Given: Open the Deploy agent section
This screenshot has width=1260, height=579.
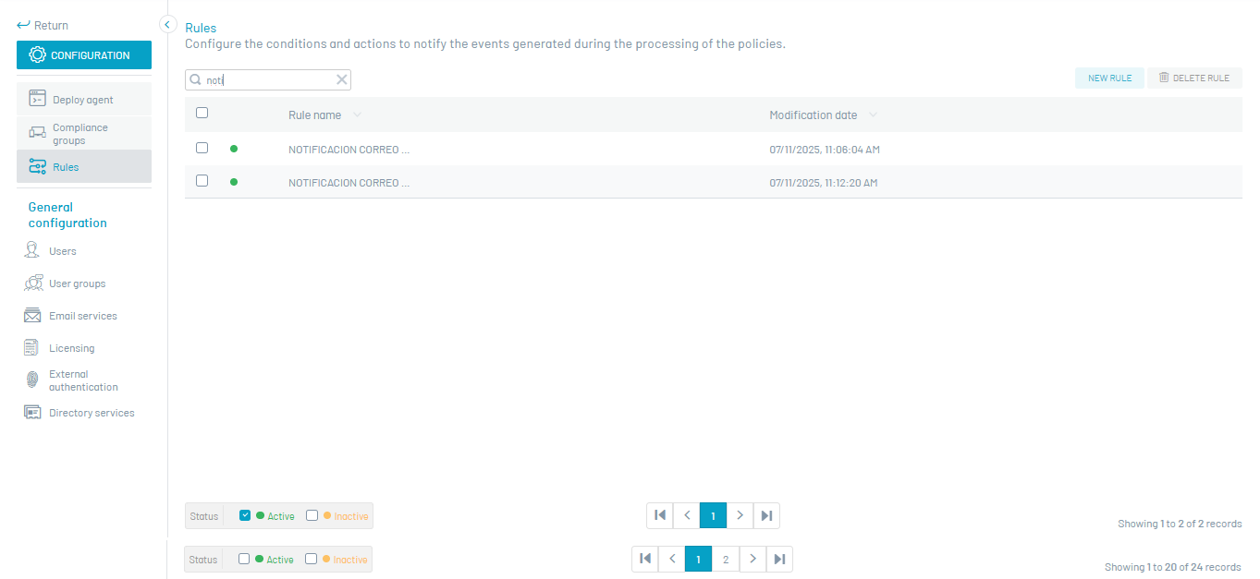Looking at the screenshot, I should coord(84,99).
